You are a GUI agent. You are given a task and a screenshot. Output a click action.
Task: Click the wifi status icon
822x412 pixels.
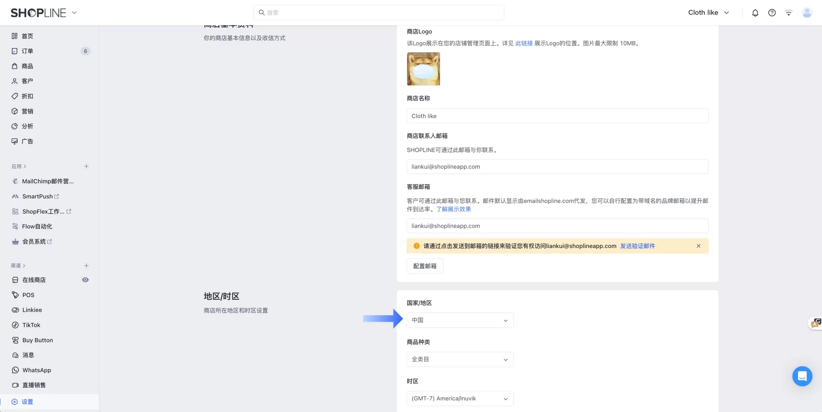click(789, 13)
